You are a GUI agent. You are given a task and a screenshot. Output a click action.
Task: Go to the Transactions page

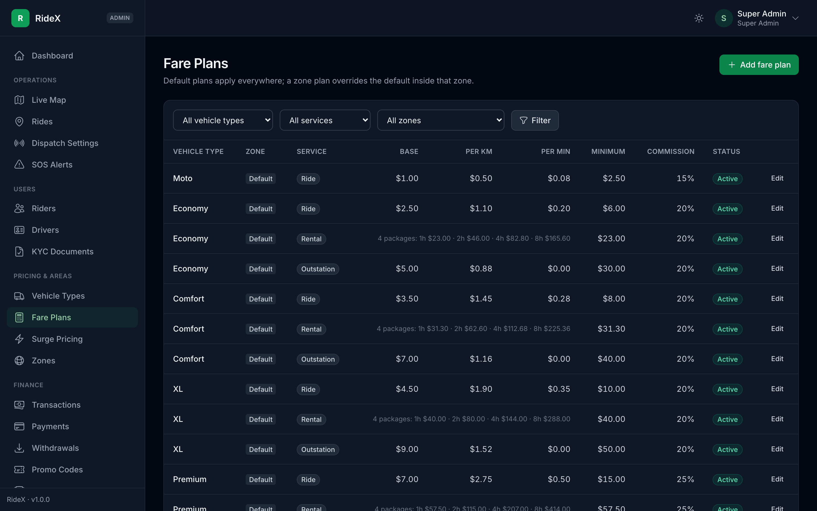point(72,405)
